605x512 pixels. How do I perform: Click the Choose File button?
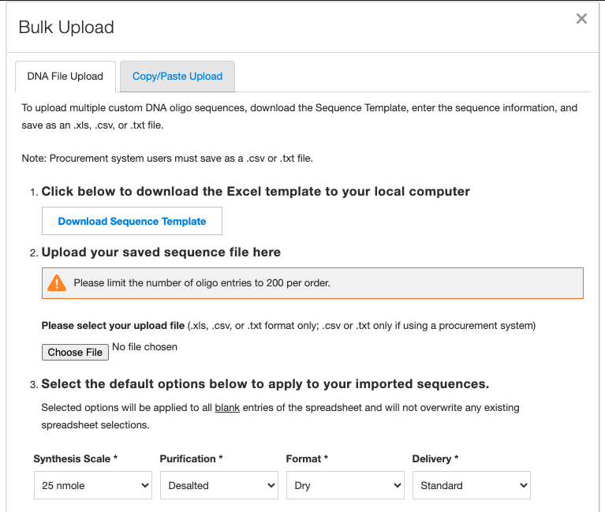[x=75, y=353]
